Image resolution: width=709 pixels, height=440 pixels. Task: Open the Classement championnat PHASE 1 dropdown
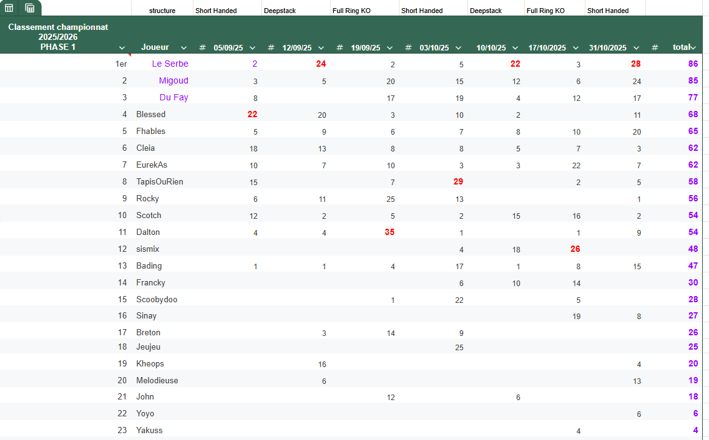click(x=122, y=48)
